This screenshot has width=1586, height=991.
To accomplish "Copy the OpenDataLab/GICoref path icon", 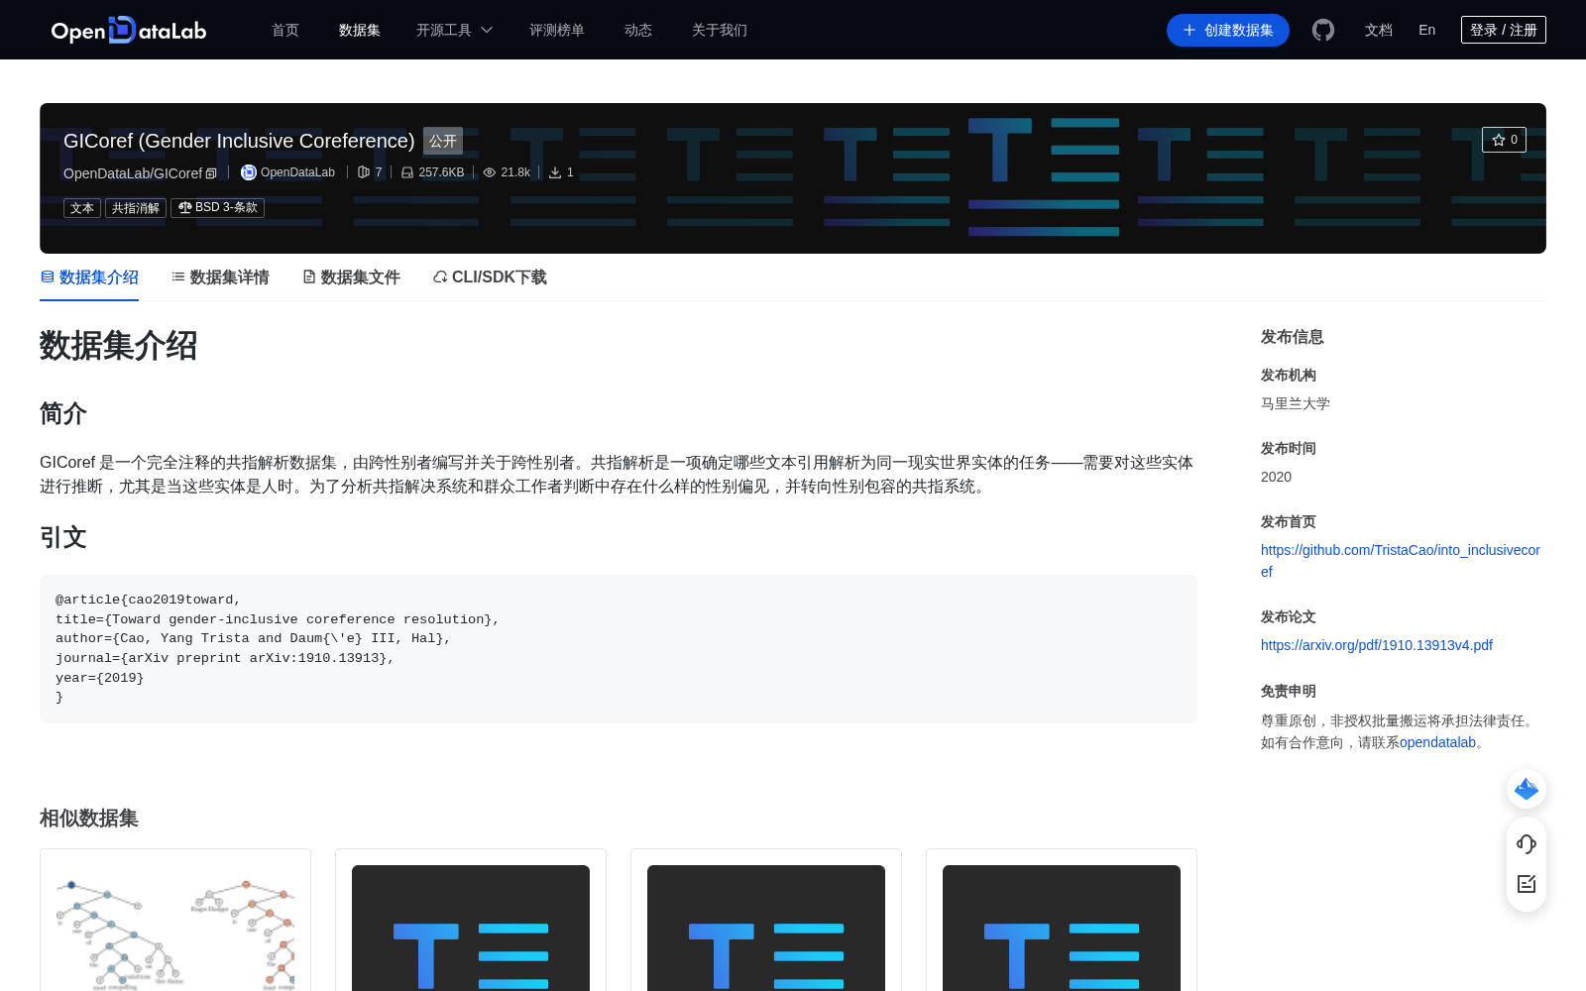I will pos(211,173).
